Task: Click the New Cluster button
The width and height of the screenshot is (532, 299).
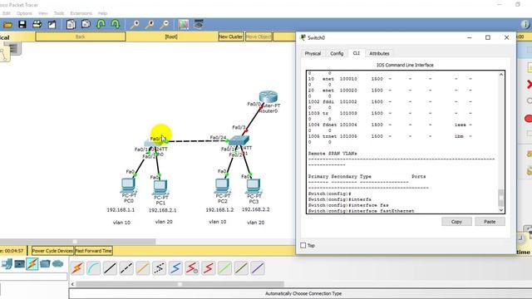Action: tap(231, 37)
